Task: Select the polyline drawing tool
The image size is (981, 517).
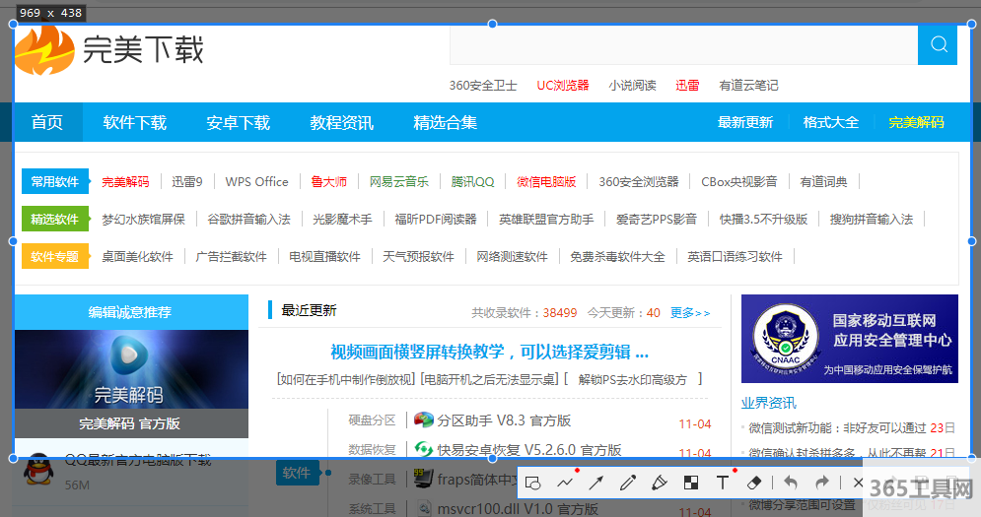Action: (565, 483)
